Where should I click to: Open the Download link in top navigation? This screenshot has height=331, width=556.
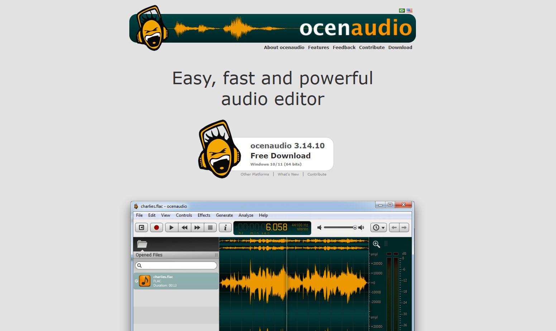point(400,47)
